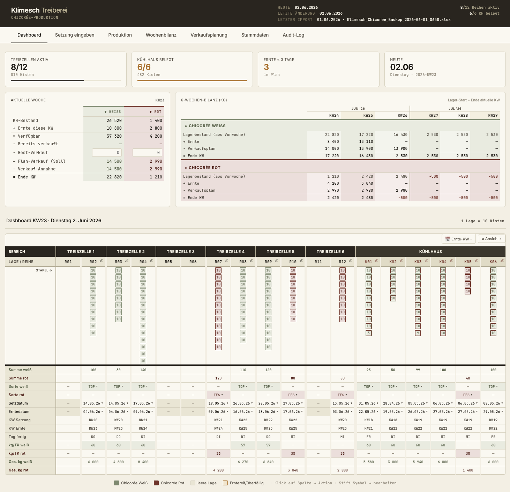
Task: Click the Kühlhaus section header
Action: pos(430,252)
